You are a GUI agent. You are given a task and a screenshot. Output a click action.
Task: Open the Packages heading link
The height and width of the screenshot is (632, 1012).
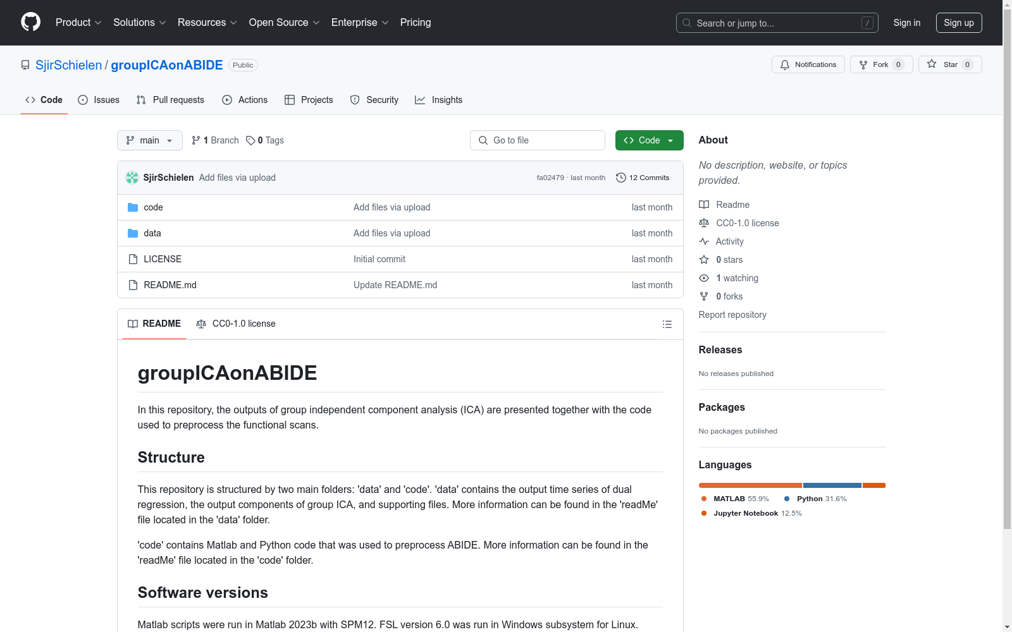click(722, 407)
